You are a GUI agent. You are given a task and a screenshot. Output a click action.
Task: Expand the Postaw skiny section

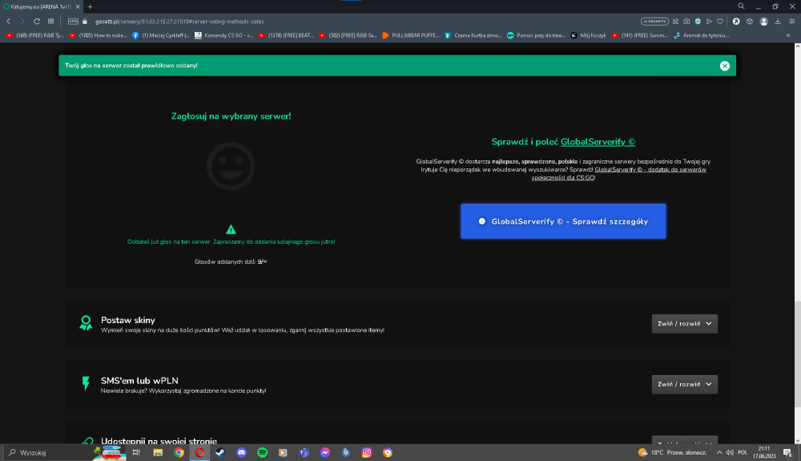pyautogui.click(x=685, y=324)
